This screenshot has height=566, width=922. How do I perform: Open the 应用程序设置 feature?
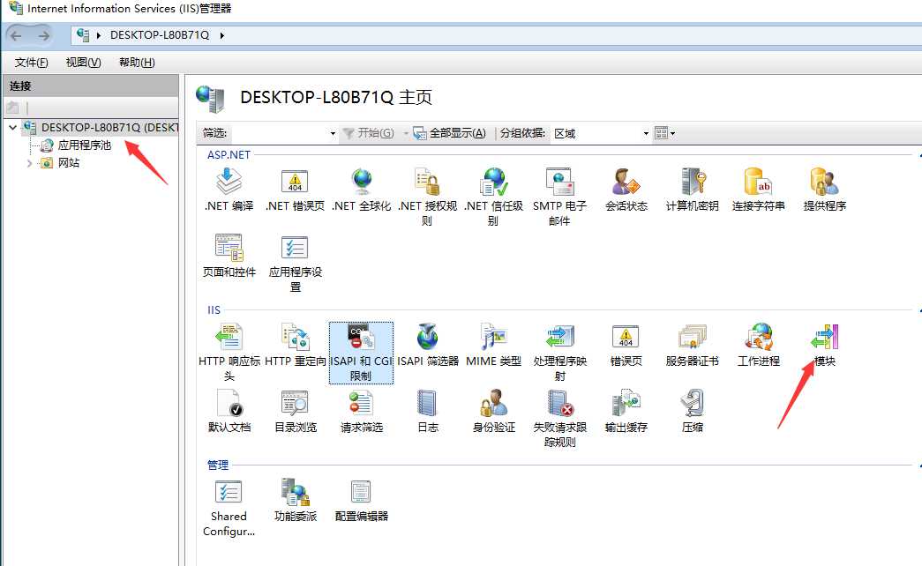[296, 264]
